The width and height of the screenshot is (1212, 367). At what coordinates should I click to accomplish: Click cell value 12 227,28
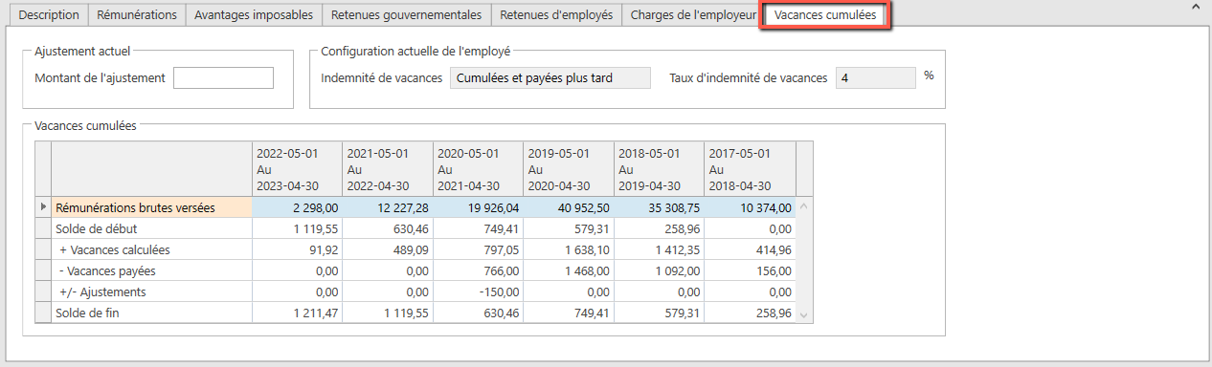[x=387, y=207]
